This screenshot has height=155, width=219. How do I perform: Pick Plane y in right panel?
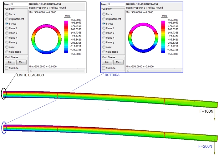(x=104, y=42)
